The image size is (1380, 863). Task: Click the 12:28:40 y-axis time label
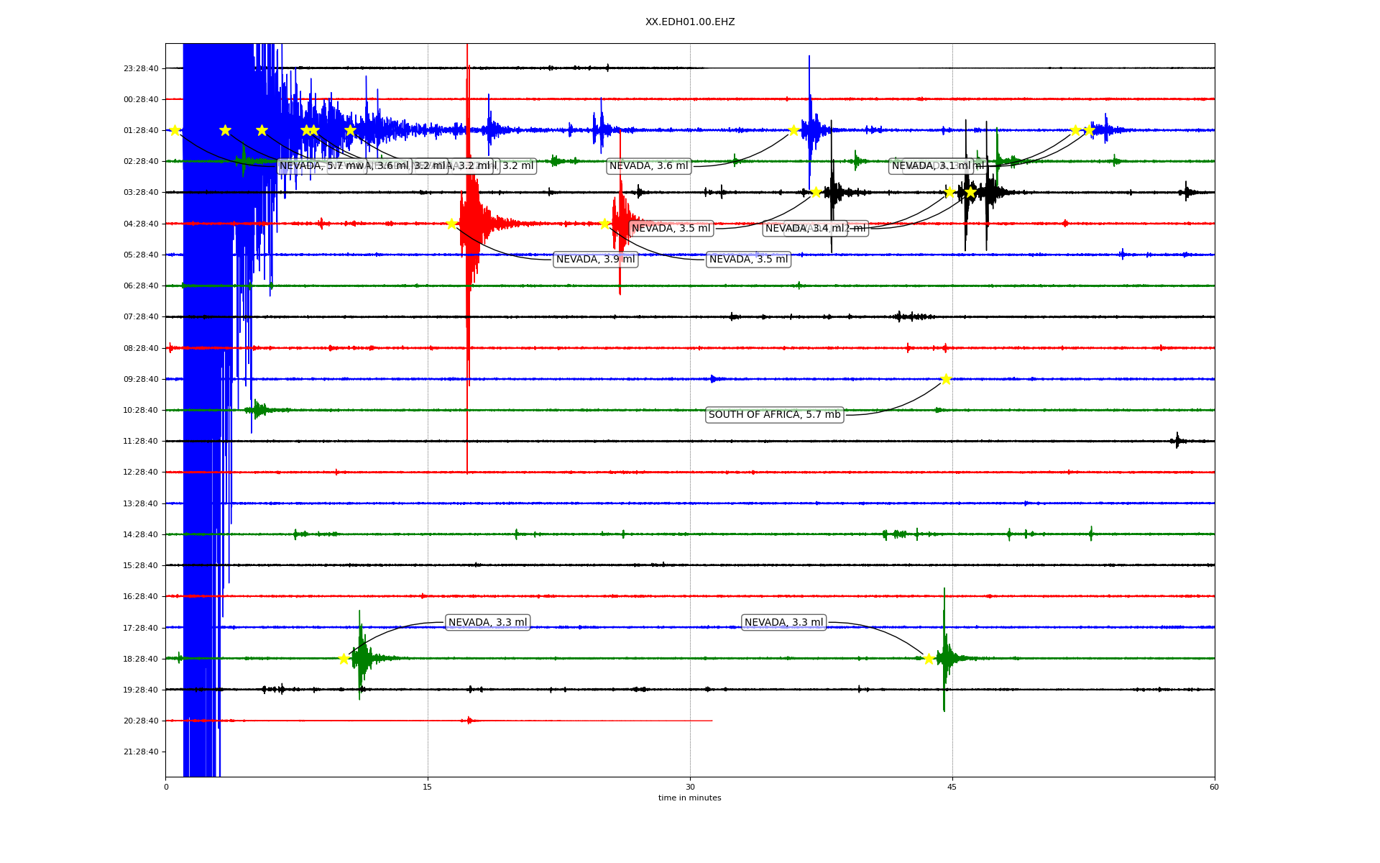(x=141, y=472)
